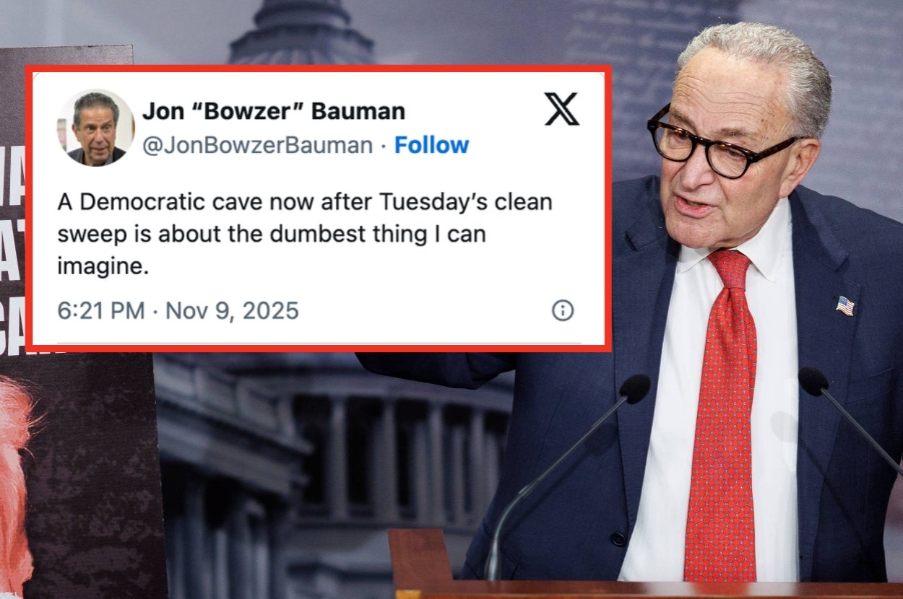This screenshot has height=599, width=903.
Task: Click the right microphone head at podium
Action: [x=813, y=381]
